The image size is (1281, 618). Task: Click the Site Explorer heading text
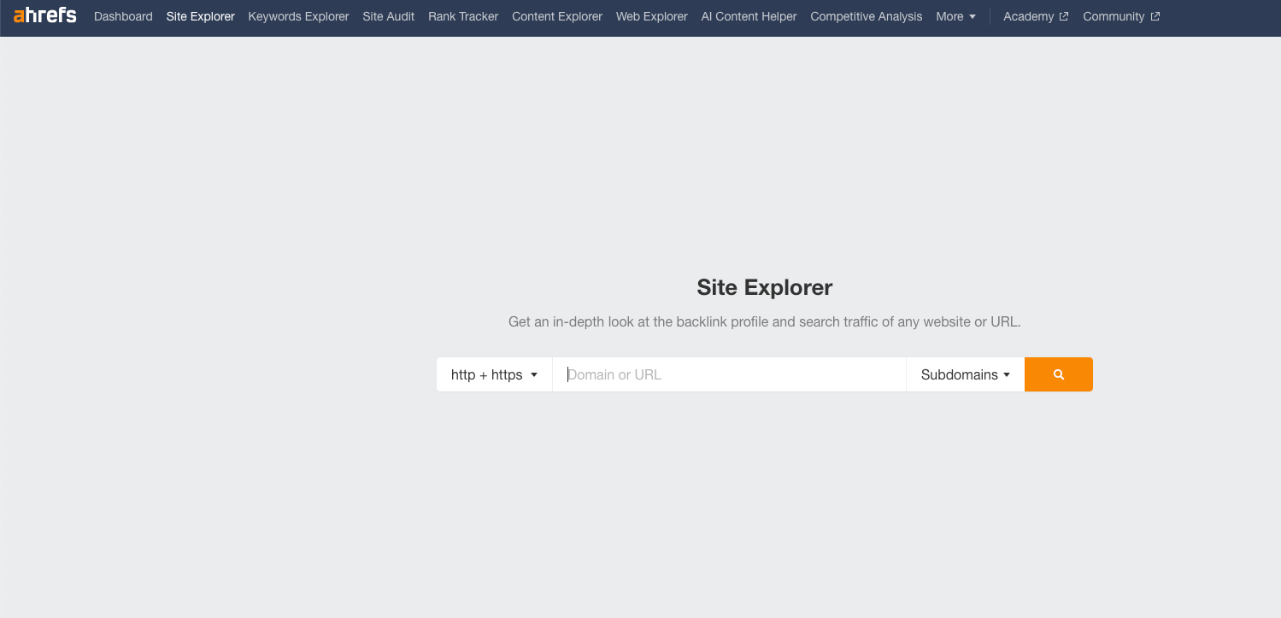(x=765, y=287)
